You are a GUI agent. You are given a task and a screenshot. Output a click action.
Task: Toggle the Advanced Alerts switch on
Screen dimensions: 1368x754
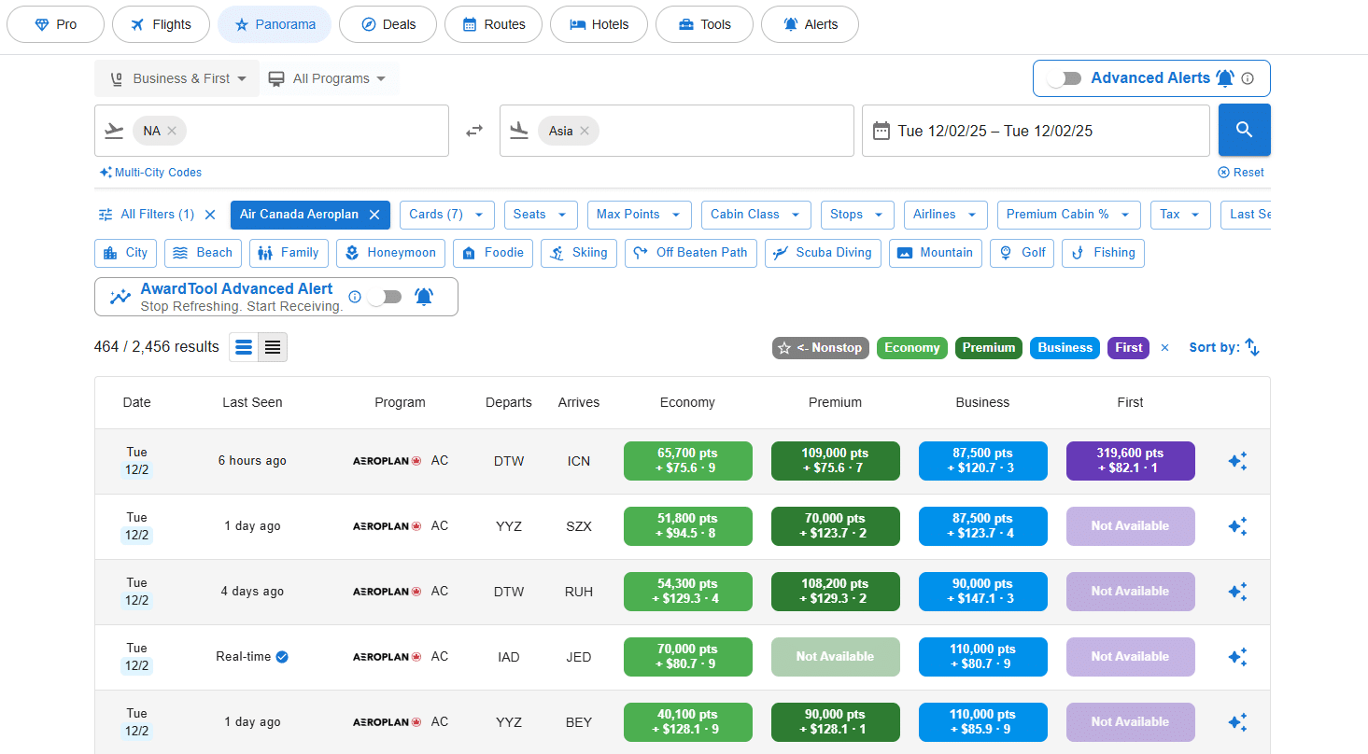pyautogui.click(x=1064, y=78)
